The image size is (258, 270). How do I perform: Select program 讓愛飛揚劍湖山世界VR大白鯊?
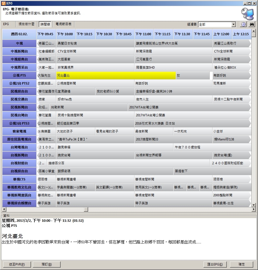pos(173,43)
